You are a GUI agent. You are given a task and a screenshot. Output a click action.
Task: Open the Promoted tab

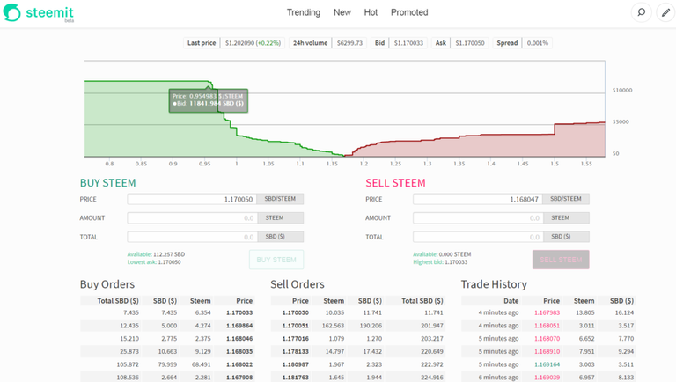pyautogui.click(x=409, y=12)
